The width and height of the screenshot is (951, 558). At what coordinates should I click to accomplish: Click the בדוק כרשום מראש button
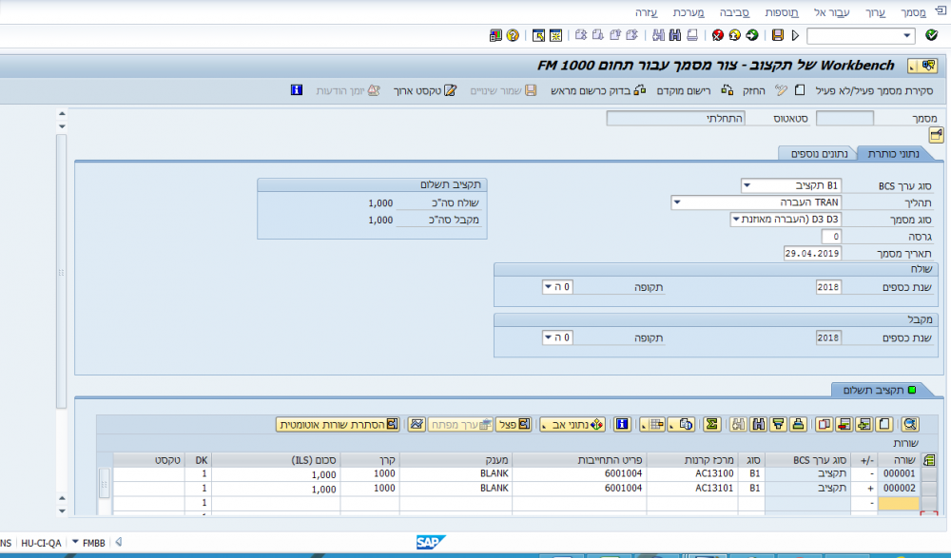598,90
